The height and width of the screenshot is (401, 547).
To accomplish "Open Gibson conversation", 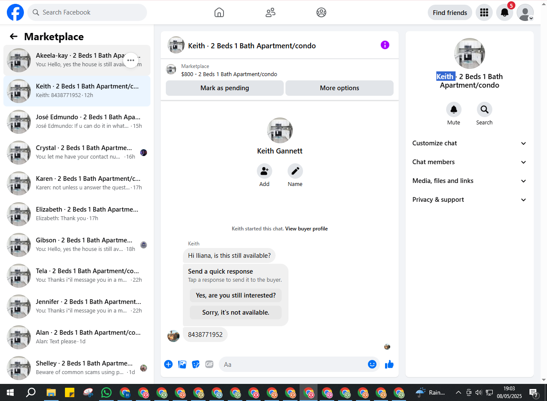I will point(77,245).
